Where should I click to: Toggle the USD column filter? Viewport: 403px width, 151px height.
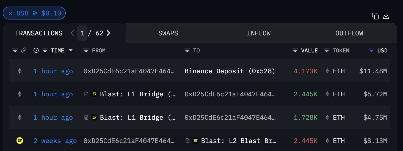(x=371, y=51)
